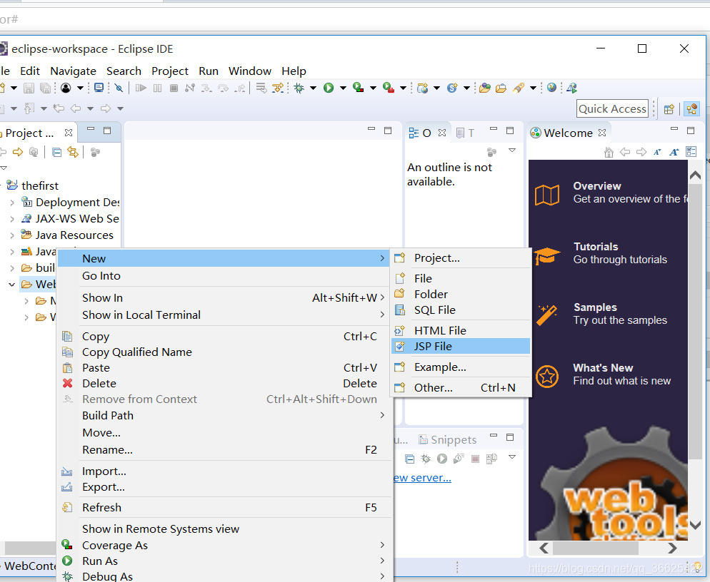Image resolution: width=710 pixels, height=582 pixels.
Task: Click the Coverage run icon in toolbar
Action: (359, 88)
